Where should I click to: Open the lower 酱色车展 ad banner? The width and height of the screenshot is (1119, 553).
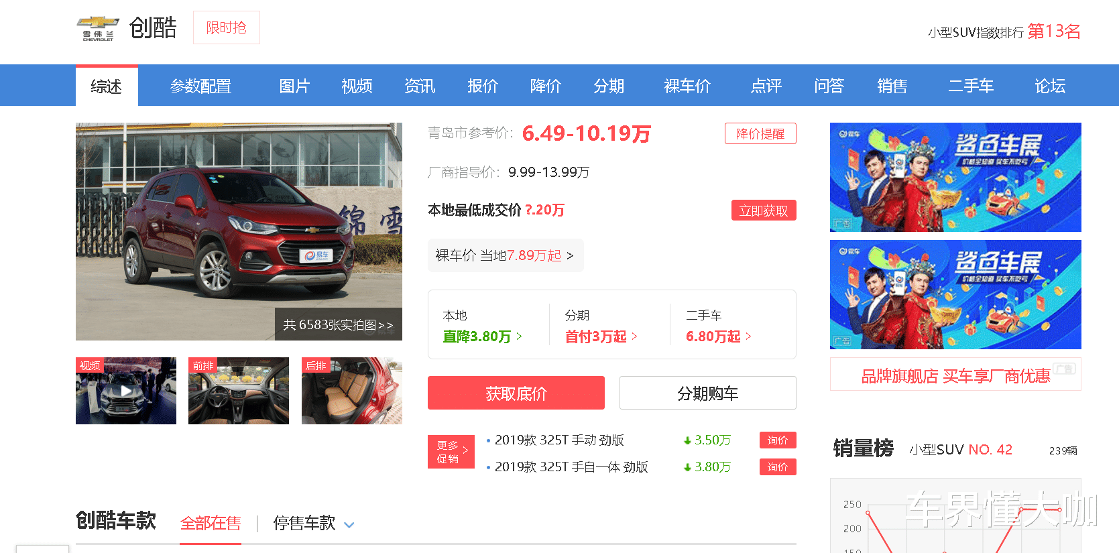pos(955,294)
